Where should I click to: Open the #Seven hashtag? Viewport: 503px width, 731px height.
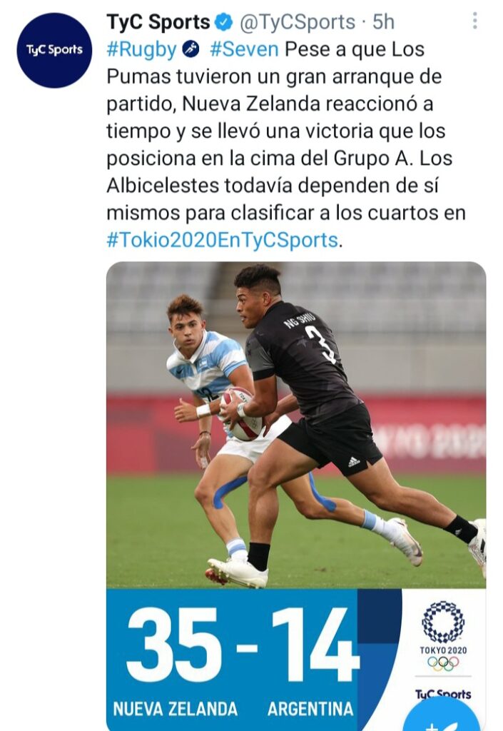coord(245,49)
